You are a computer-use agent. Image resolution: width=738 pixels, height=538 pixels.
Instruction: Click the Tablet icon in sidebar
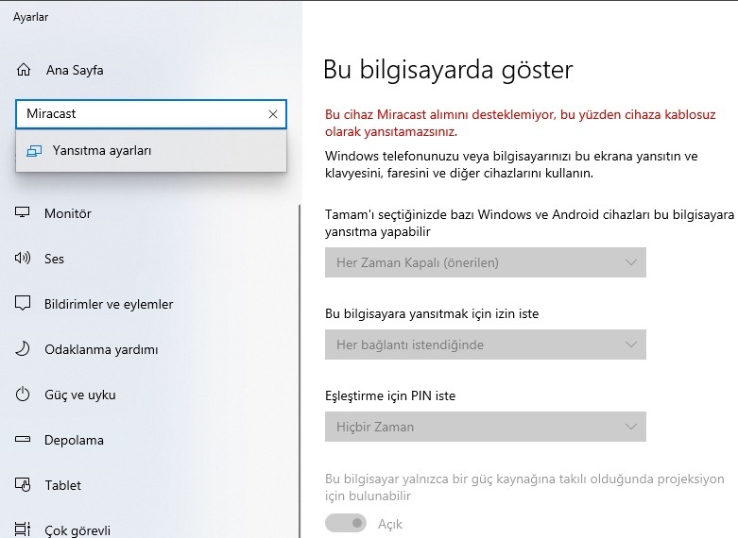click(23, 484)
